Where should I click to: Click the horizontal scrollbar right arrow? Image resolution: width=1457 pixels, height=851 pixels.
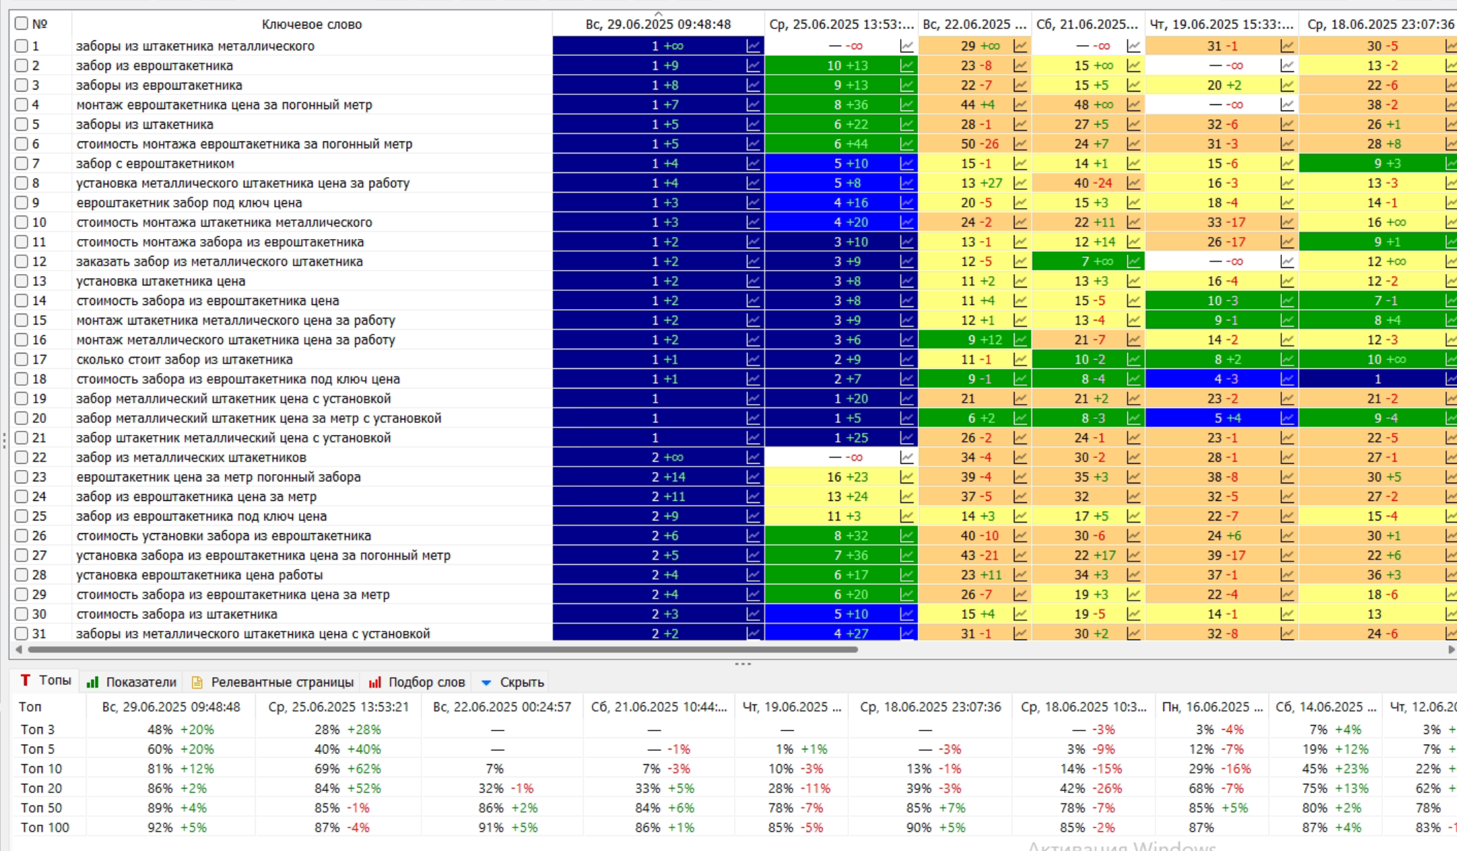click(1451, 650)
